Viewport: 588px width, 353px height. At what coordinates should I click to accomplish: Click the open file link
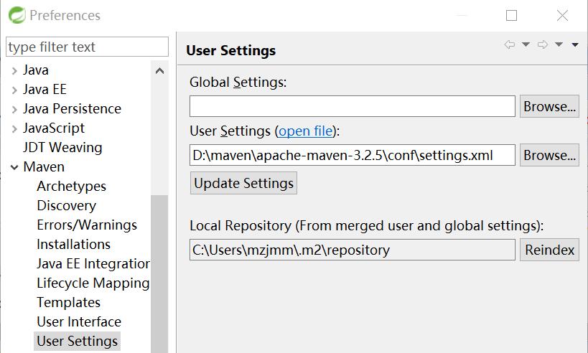306,131
